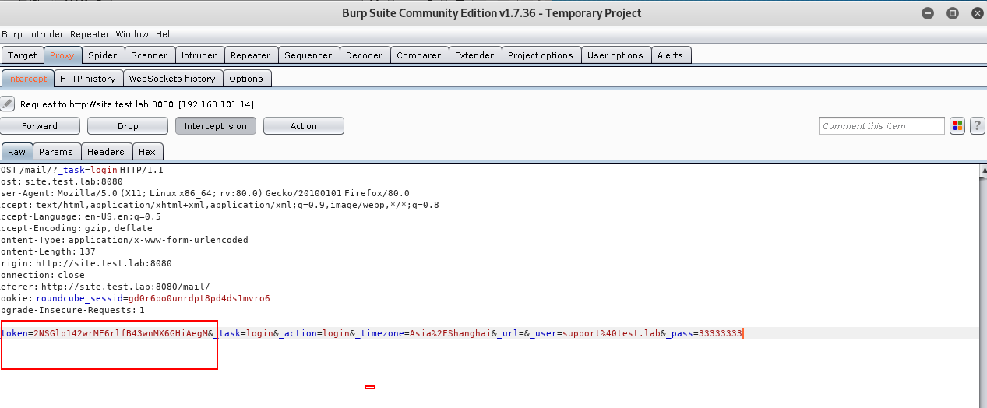Open the highlight color picker icon
The width and height of the screenshot is (987, 408).
[957, 126]
